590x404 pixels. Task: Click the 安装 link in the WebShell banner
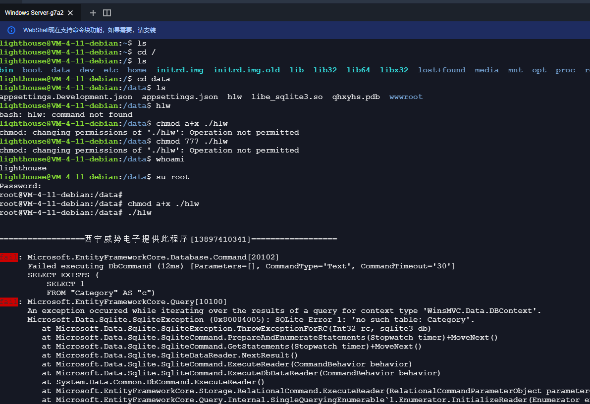tap(150, 30)
